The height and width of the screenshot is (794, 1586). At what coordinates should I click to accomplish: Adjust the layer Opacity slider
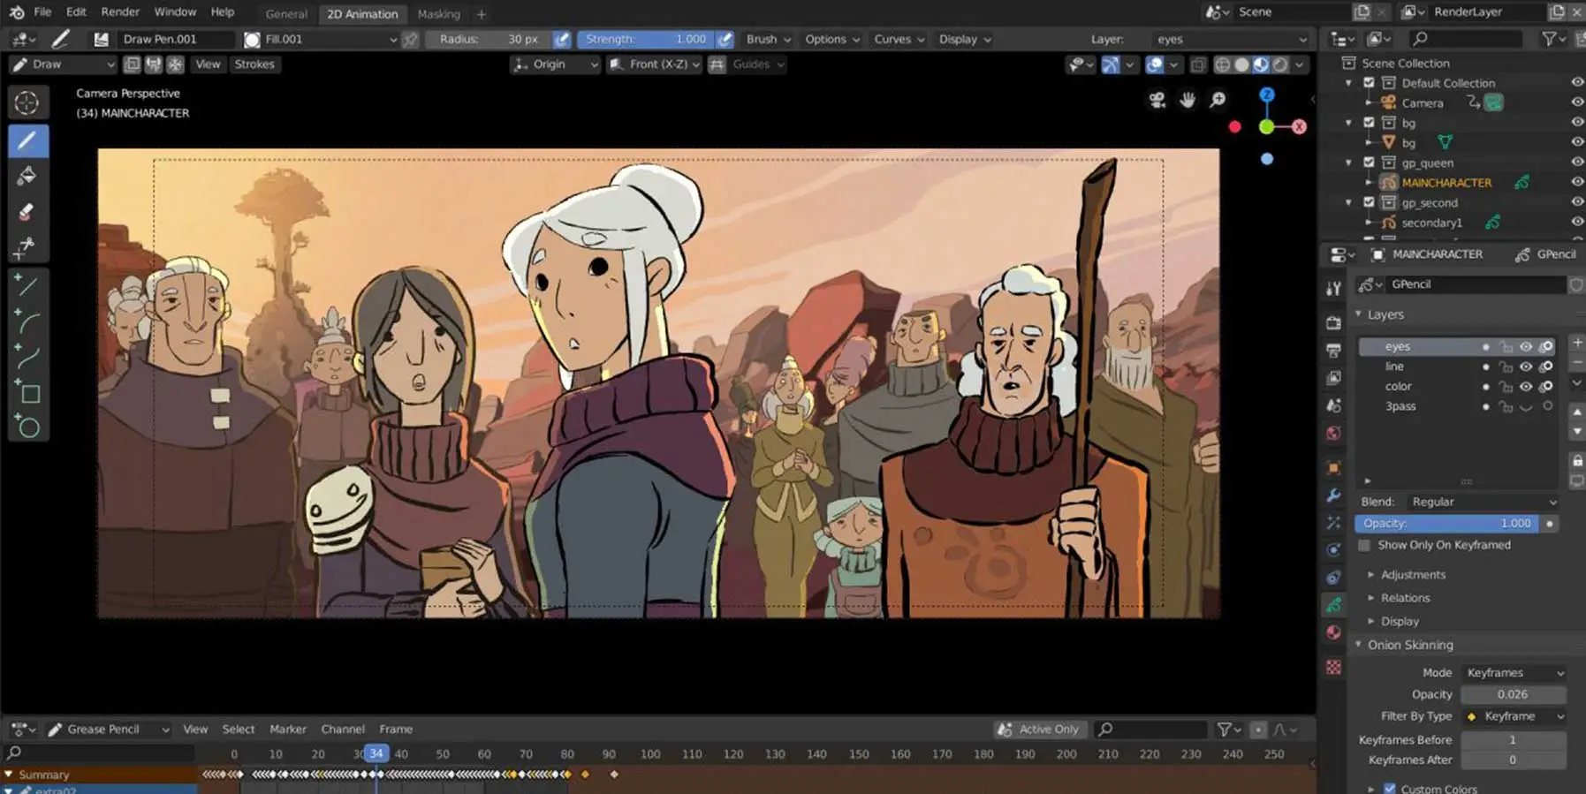[1447, 524]
